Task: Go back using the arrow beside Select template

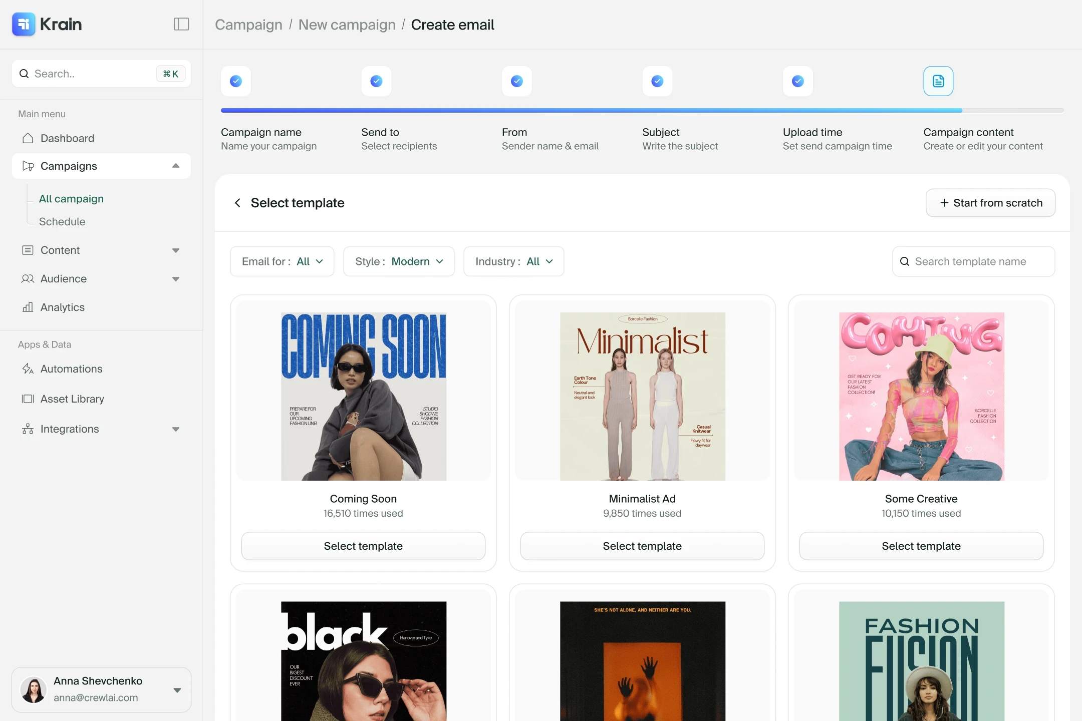Action: 237,203
